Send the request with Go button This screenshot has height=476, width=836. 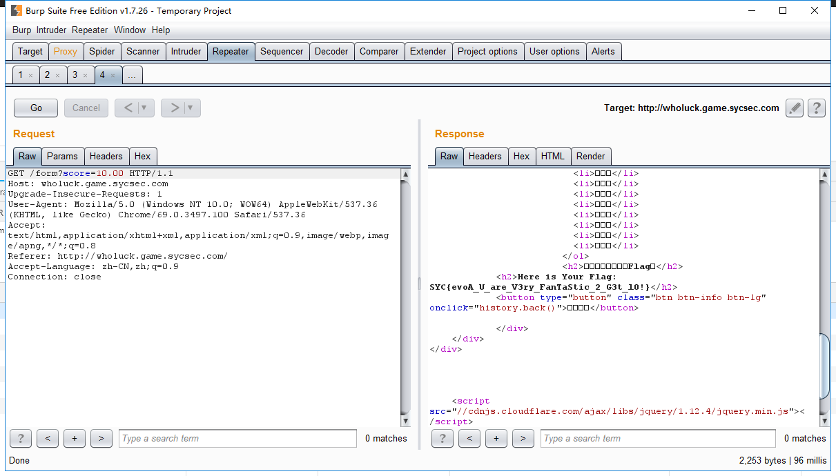37,108
